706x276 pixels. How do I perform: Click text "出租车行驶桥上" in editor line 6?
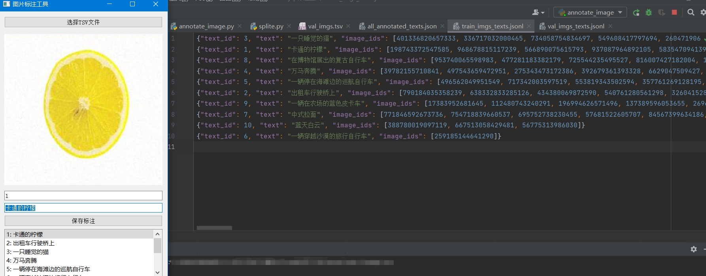point(313,93)
